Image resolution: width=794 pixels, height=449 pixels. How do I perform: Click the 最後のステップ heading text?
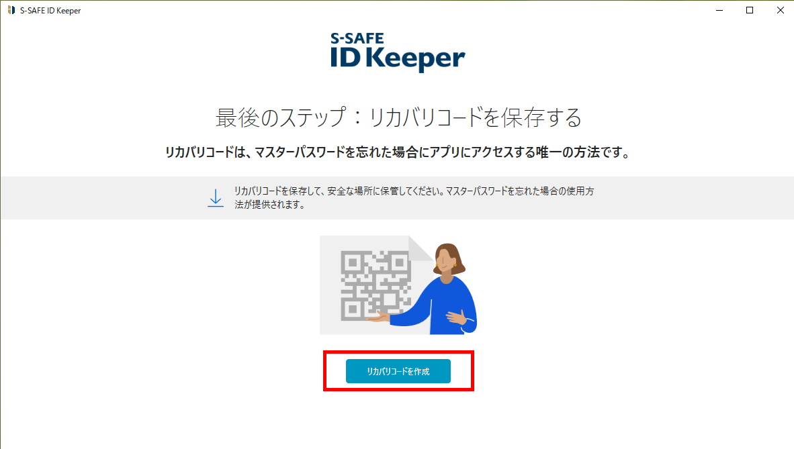[281, 117]
